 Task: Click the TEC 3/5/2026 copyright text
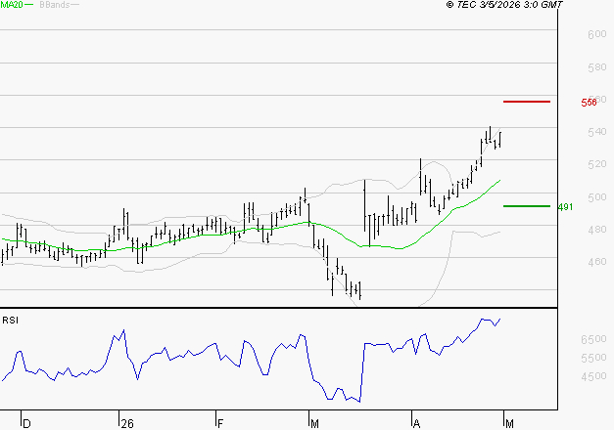click(x=504, y=5)
